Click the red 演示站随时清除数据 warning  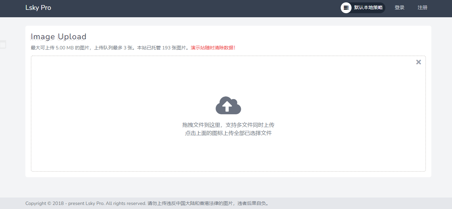coord(213,48)
